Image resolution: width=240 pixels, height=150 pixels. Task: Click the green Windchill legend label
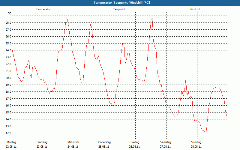coord(195,9)
